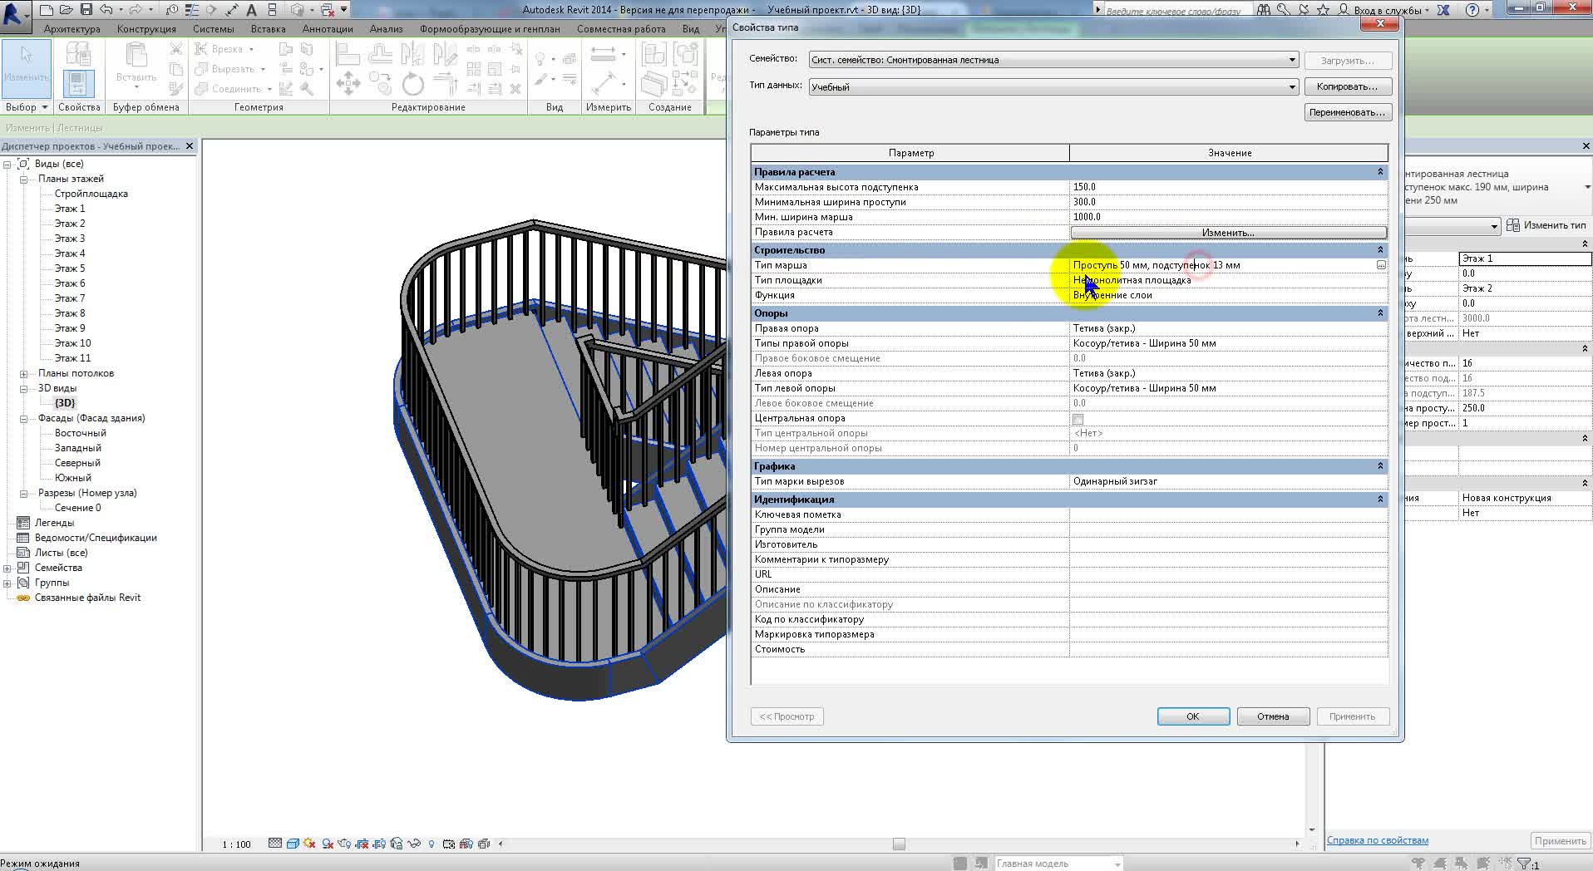Click the Копировать... button
The image size is (1593, 871).
pyautogui.click(x=1347, y=86)
